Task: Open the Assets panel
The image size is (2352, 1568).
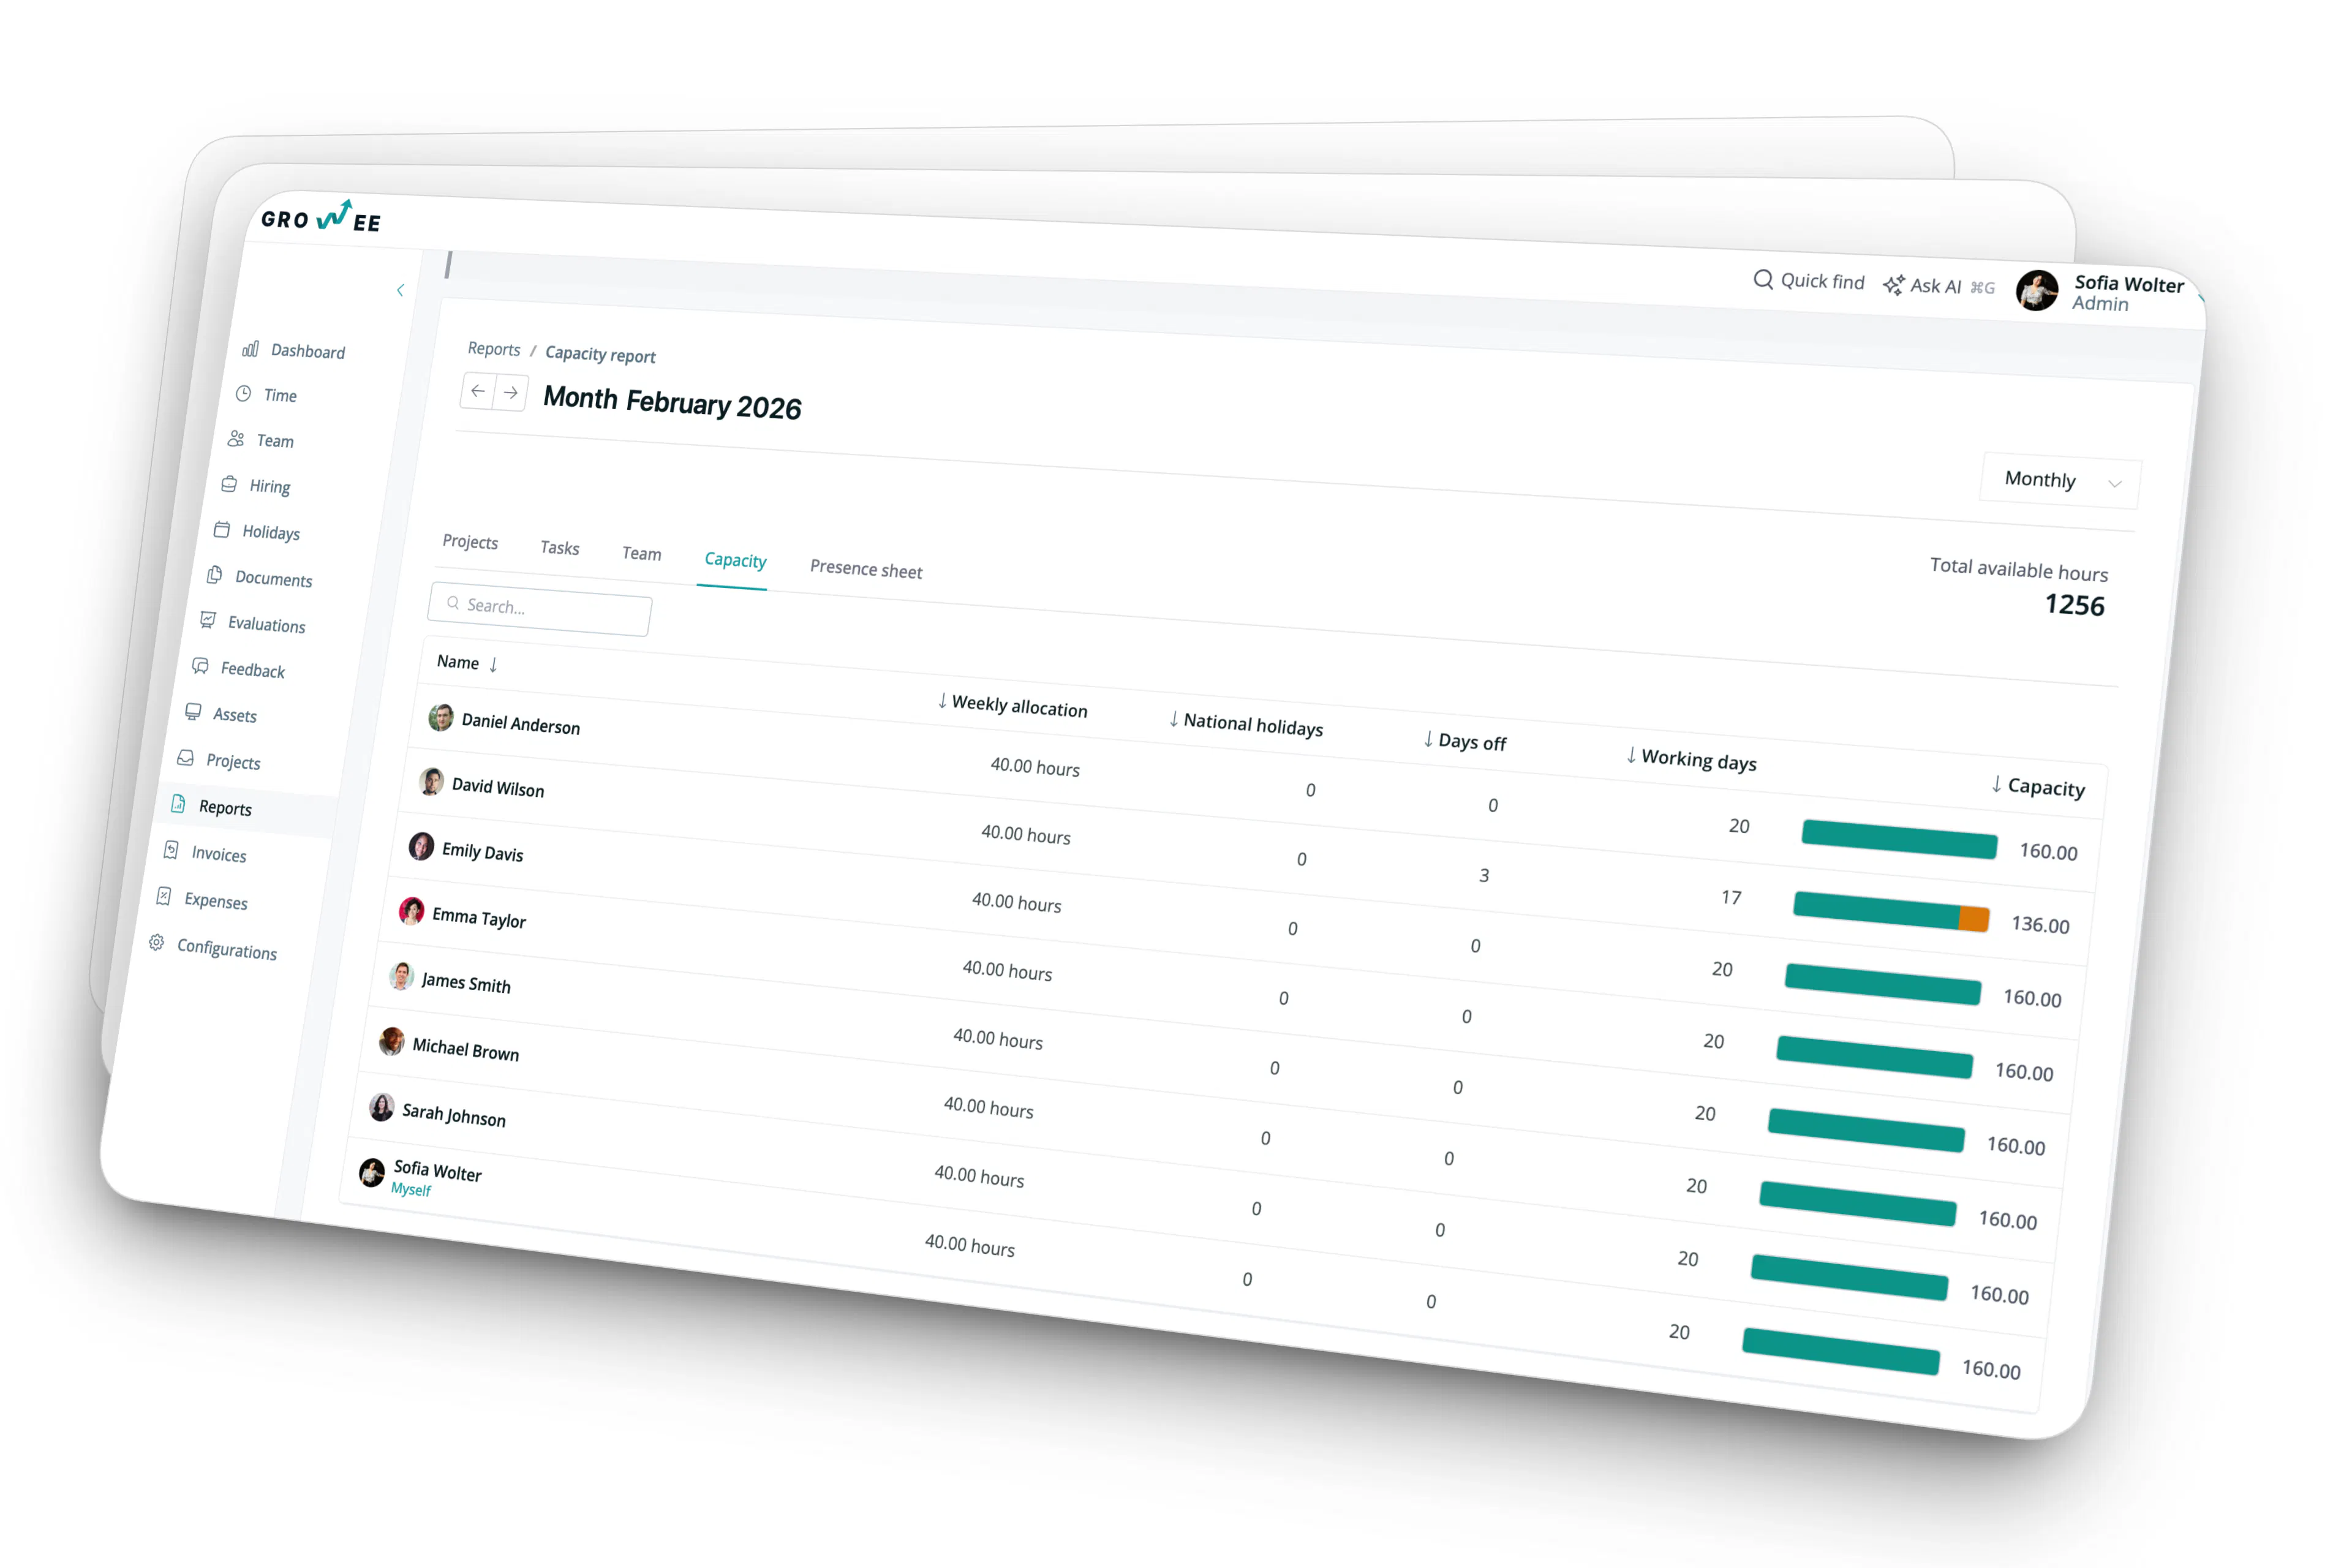Action: (x=235, y=715)
